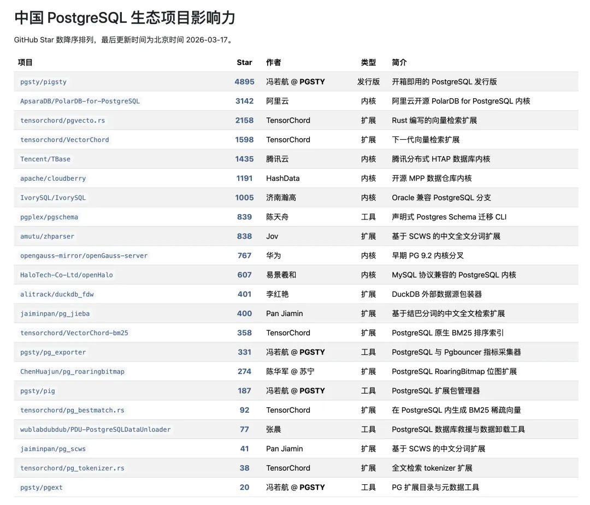Open the IvorySQL/IvorySQL project link
590x505 pixels.
pyautogui.click(x=54, y=198)
